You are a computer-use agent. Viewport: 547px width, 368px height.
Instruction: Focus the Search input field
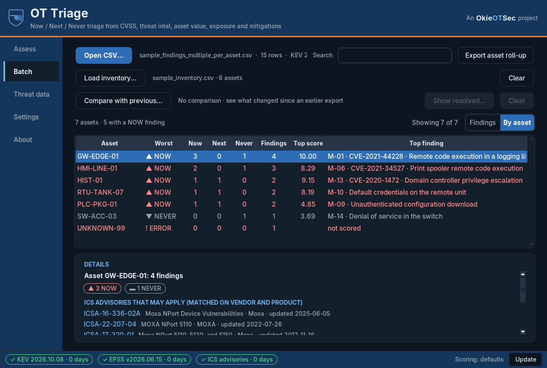tap(395, 55)
